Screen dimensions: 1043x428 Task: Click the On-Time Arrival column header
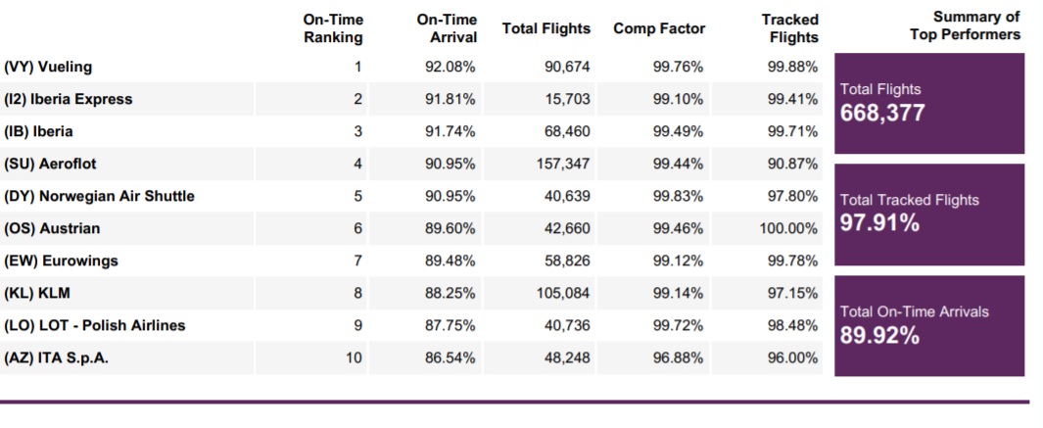point(447,28)
